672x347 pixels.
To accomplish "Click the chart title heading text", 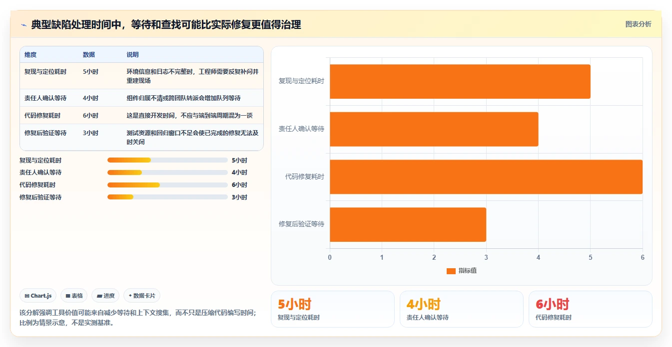I will point(166,25).
